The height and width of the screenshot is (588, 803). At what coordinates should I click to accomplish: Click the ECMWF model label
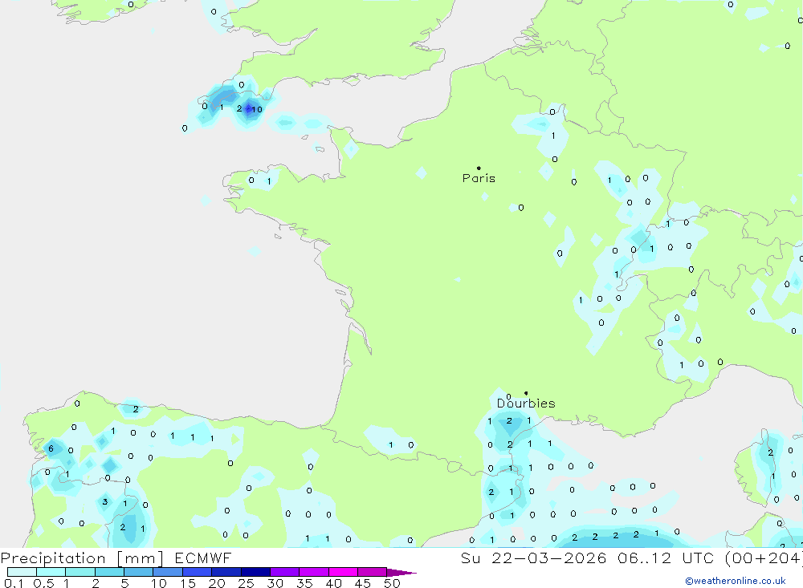click(203, 558)
